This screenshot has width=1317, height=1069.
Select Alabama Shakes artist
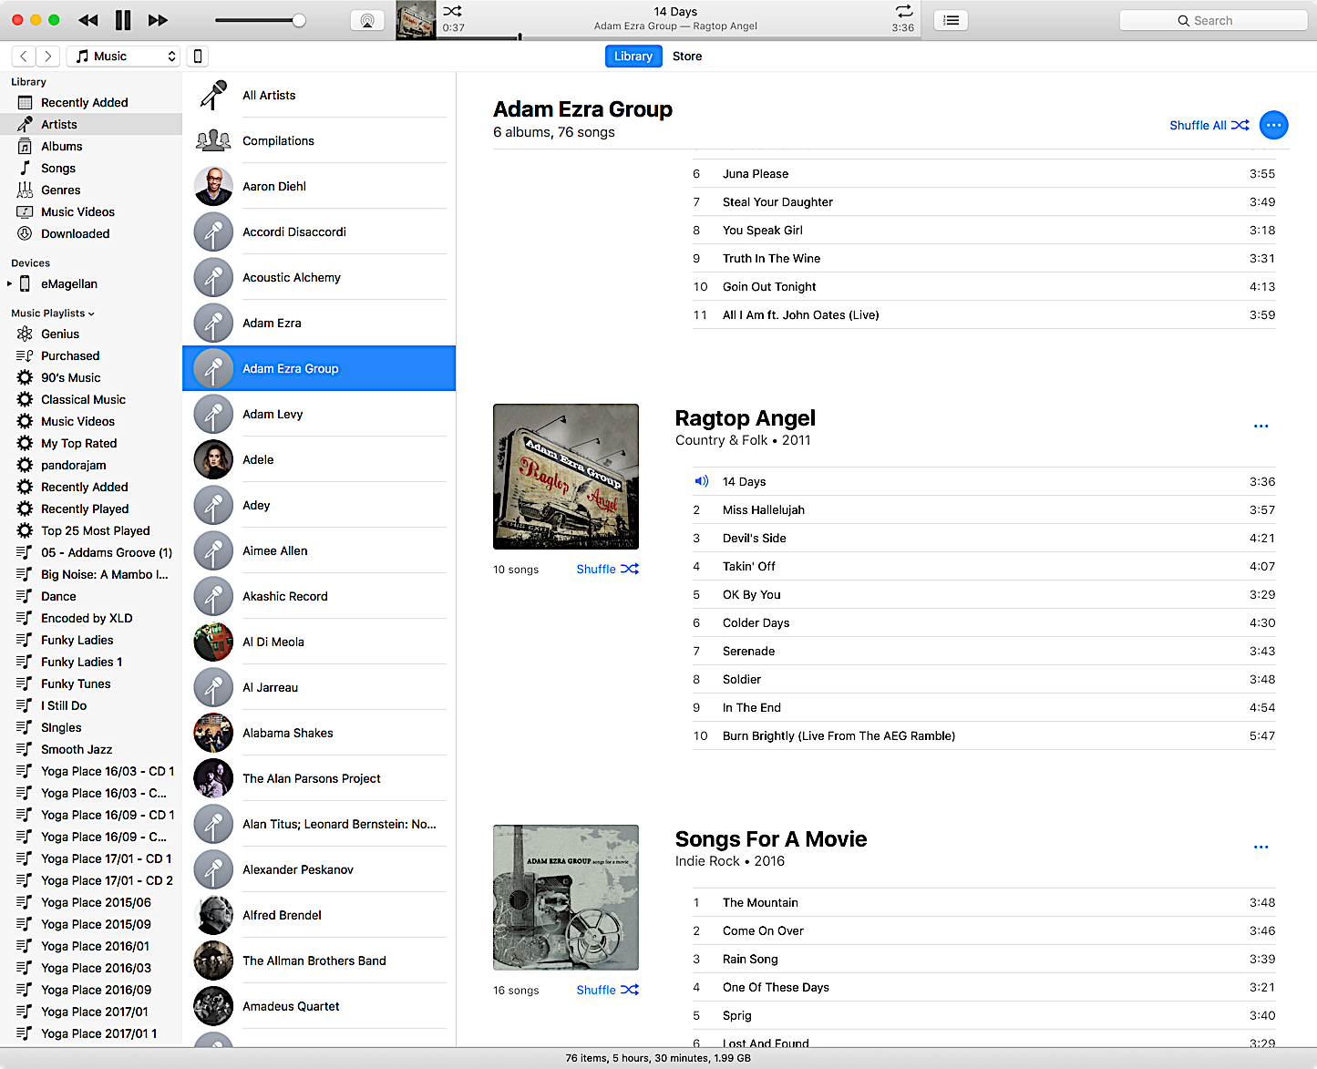click(319, 733)
